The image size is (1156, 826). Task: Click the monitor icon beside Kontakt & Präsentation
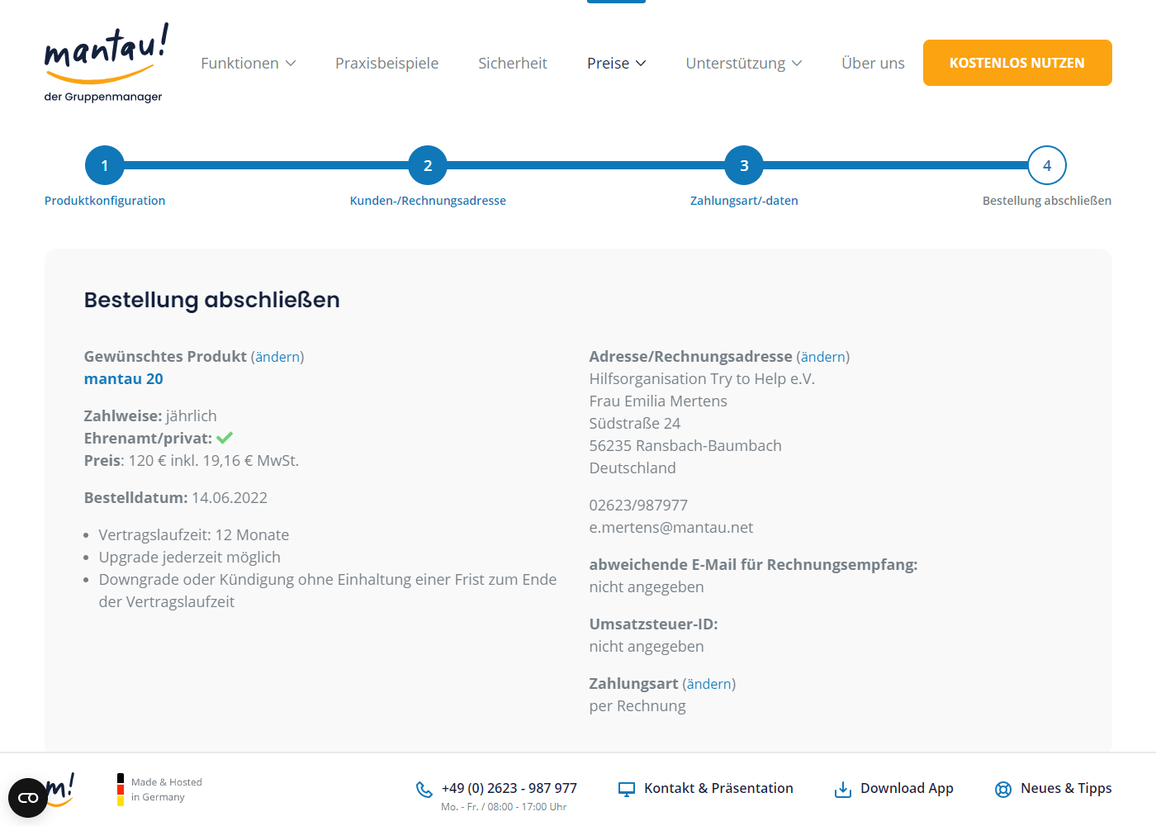coord(627,790)
